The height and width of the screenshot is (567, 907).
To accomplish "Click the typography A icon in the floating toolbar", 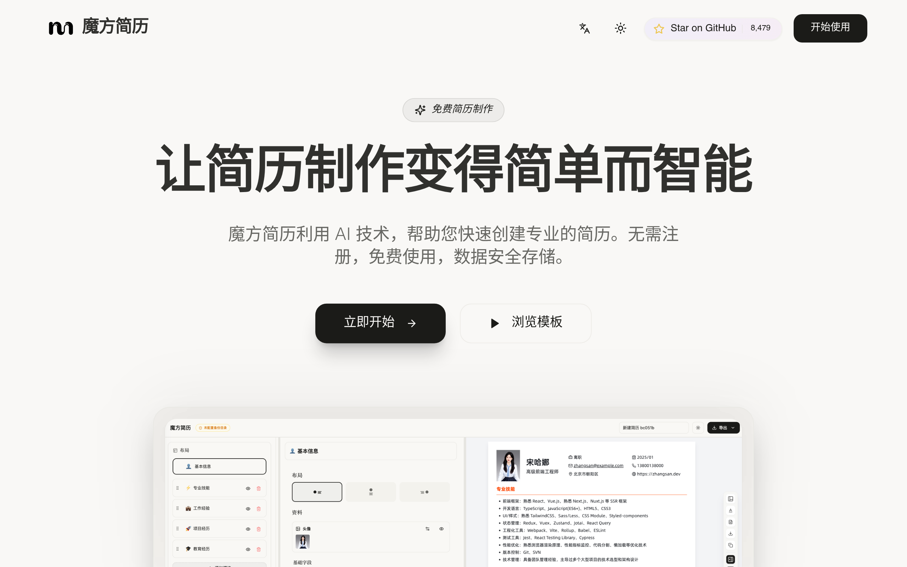I will click(731, 510).
